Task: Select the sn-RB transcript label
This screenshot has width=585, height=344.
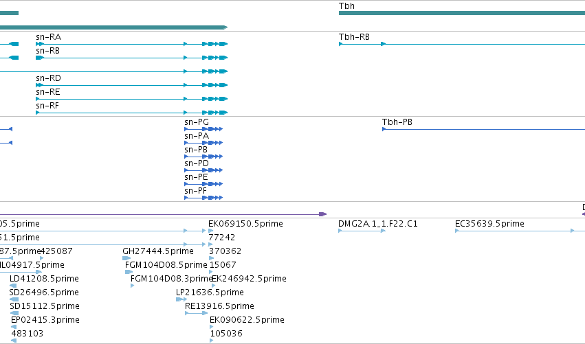Action: 47,51
